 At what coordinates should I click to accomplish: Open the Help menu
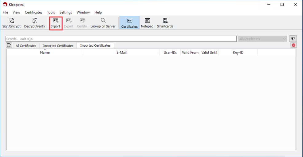click(x=98, y=12)
